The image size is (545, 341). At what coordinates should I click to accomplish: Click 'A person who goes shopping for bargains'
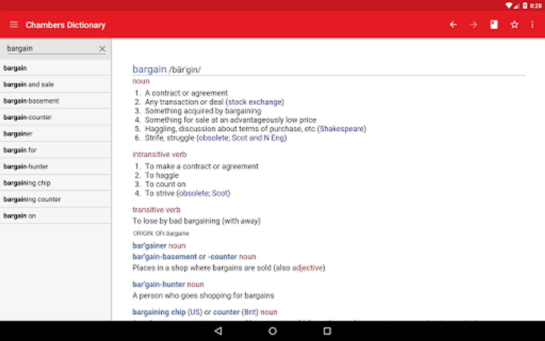[x=203, y=296]
